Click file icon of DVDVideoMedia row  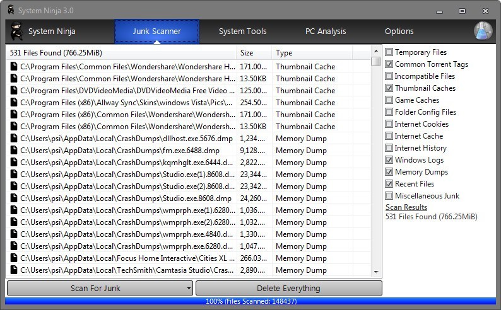tap(14, 91)
